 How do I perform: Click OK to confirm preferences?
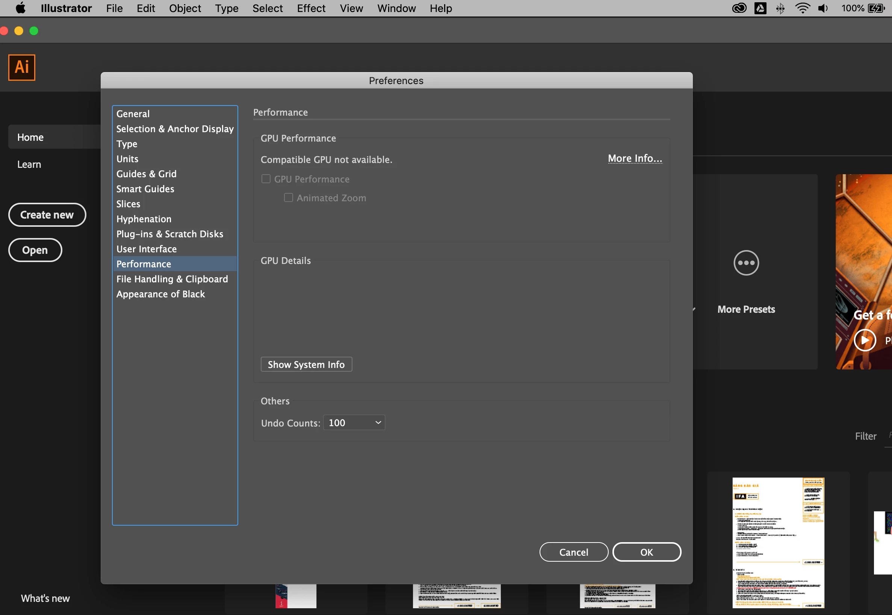(646, 552)
